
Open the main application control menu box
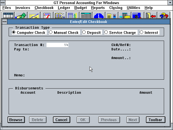[3, 2]
